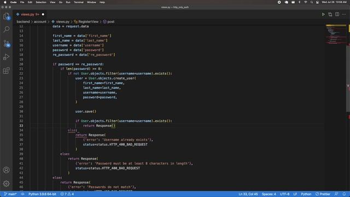Open the Run menu

[x=68, y=2]
